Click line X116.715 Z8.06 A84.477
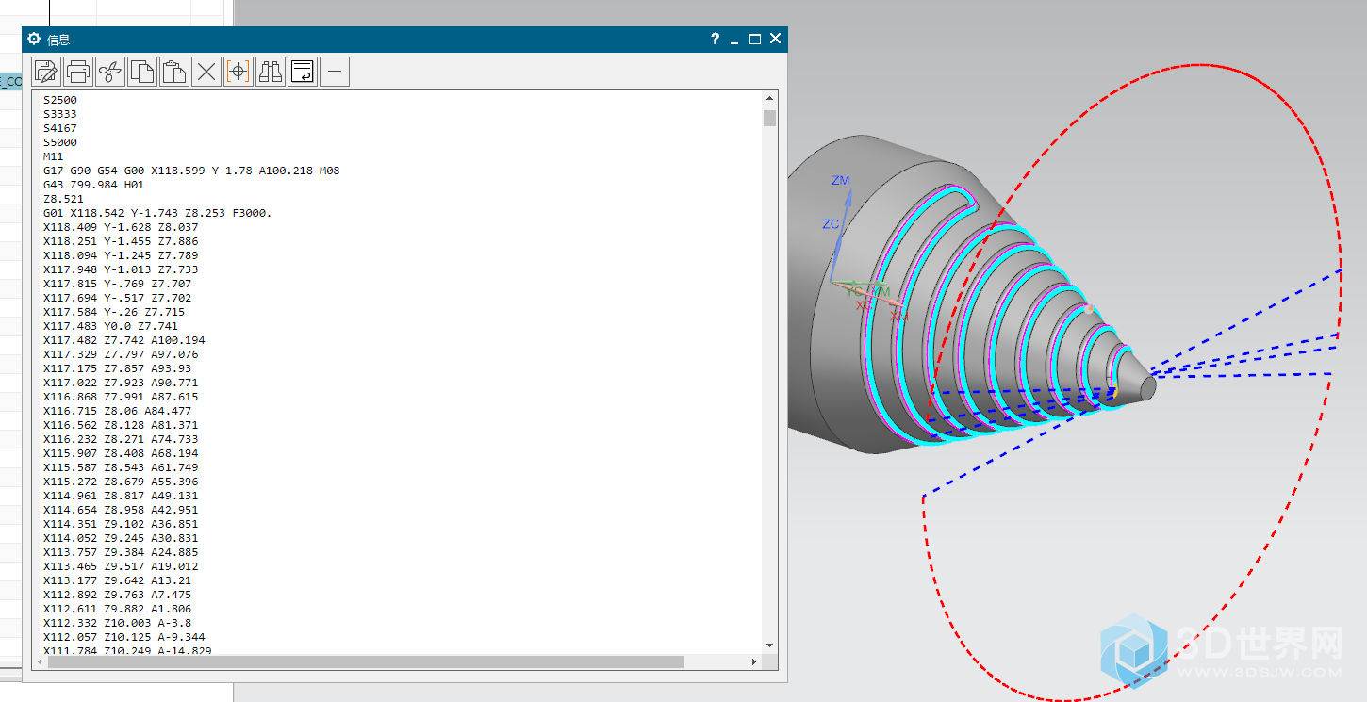Viewport: 1367px width, 702px height. [117, 411]
